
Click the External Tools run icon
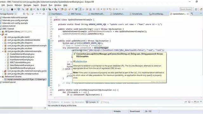coord(56,9)
